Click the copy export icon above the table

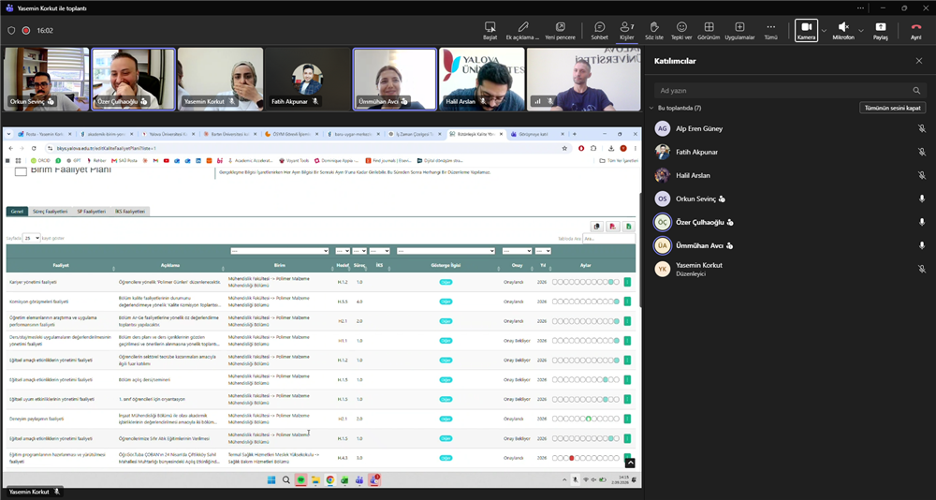click(x=596, y=226)
